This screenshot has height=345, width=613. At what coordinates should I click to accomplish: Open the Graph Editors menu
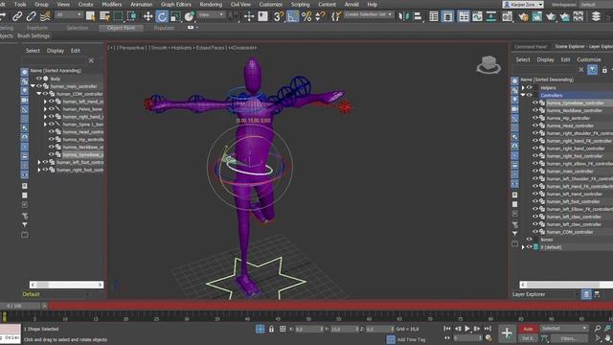tap(176, 4)
